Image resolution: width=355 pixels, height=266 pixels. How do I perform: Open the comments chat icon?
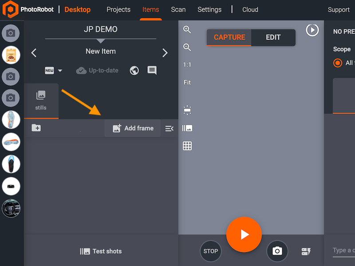point(152,70)
